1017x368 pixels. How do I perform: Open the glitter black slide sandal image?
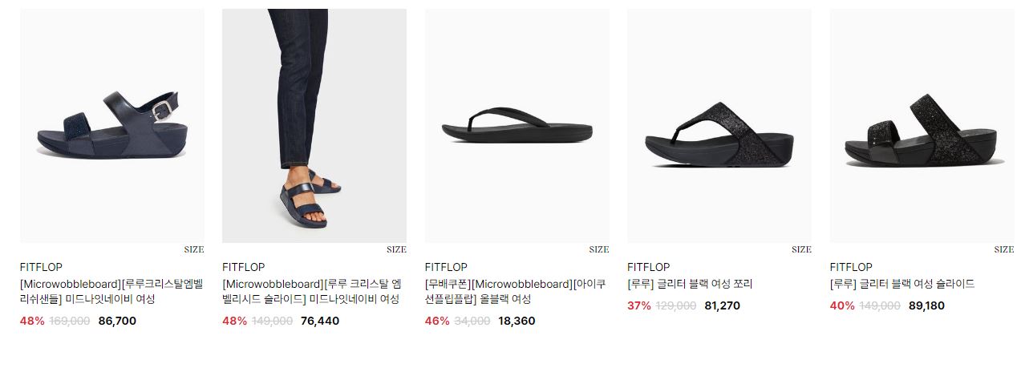(922, 126)
